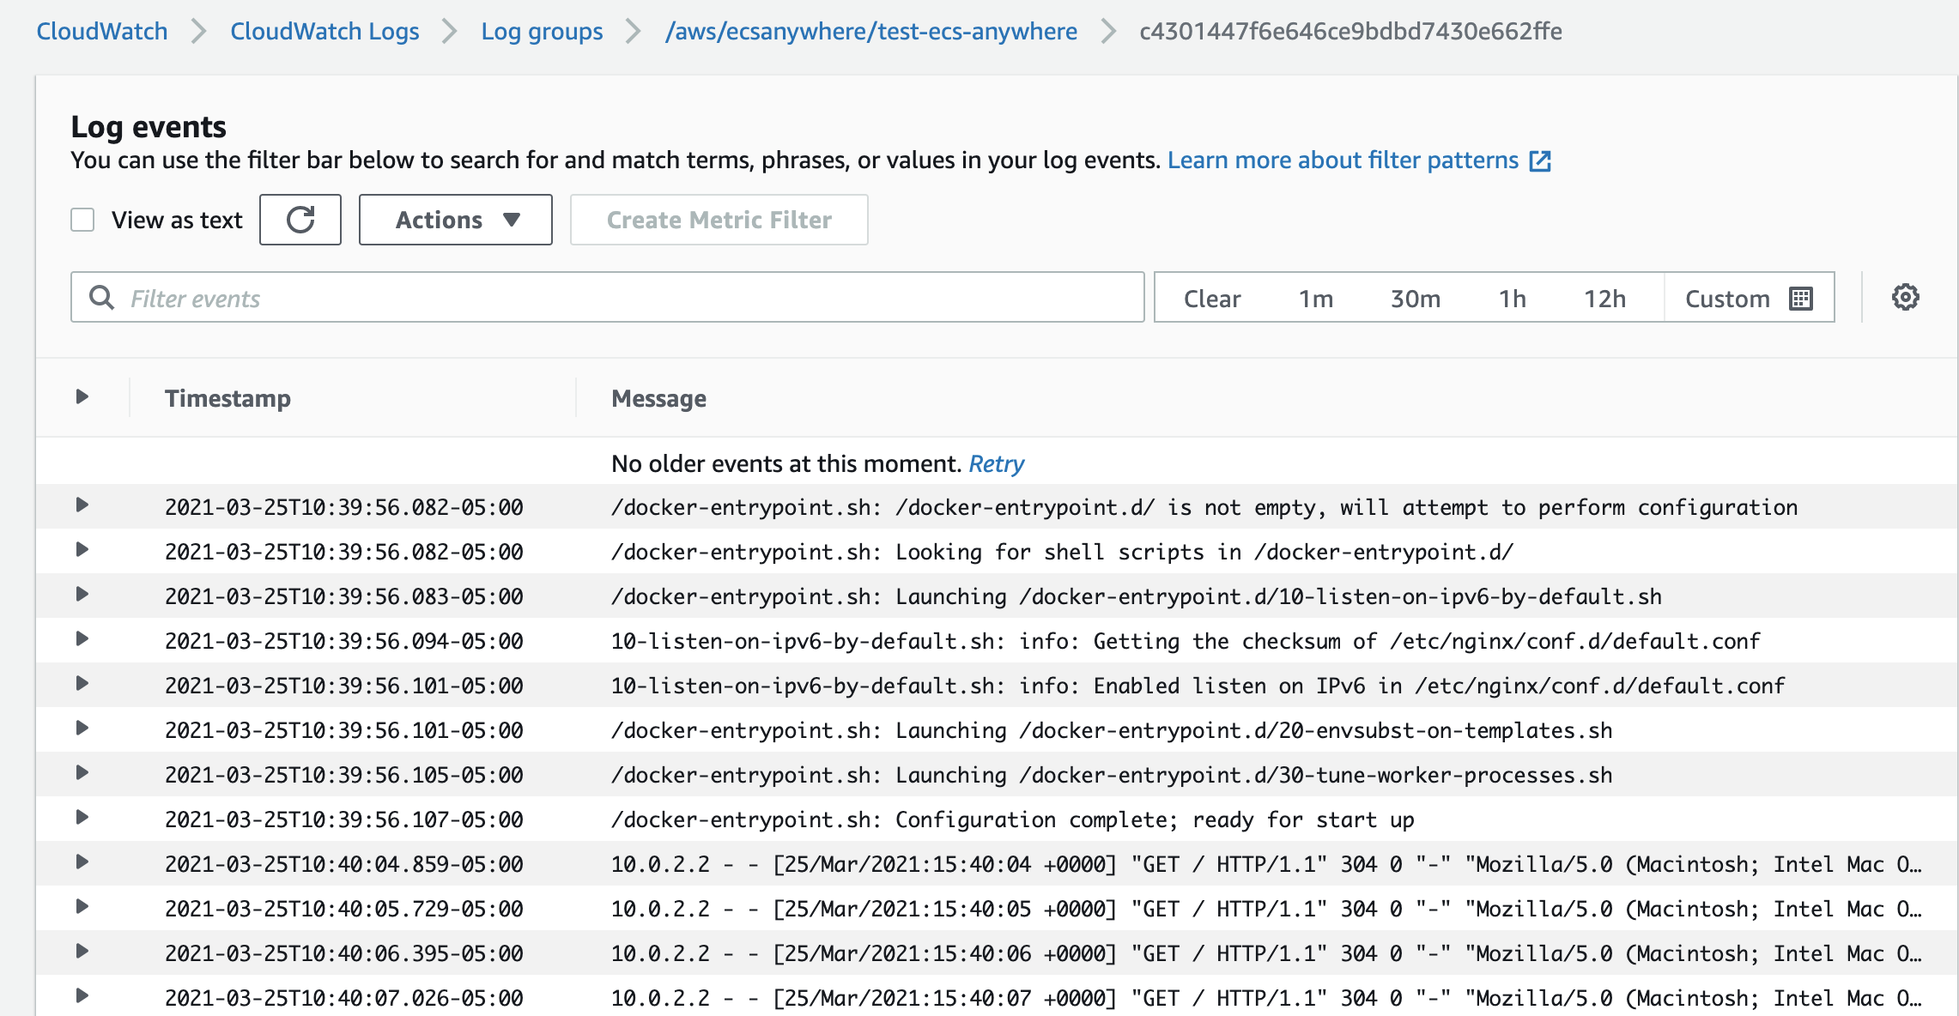Expand the Configuration complete log event

tap(82, 818)
